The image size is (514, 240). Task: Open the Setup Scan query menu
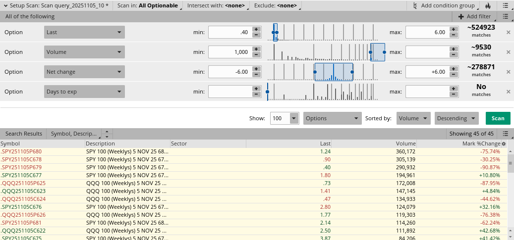point(57,6)
